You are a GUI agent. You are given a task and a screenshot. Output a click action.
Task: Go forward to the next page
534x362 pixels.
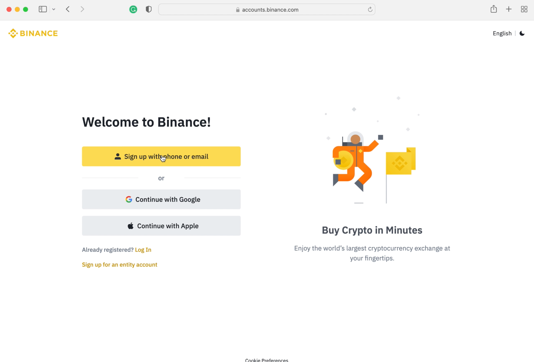coord(82,9)
